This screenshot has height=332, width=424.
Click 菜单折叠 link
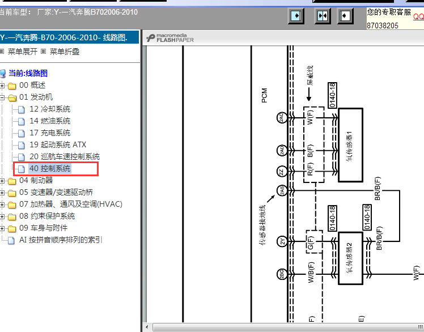[x=65, y=52]
